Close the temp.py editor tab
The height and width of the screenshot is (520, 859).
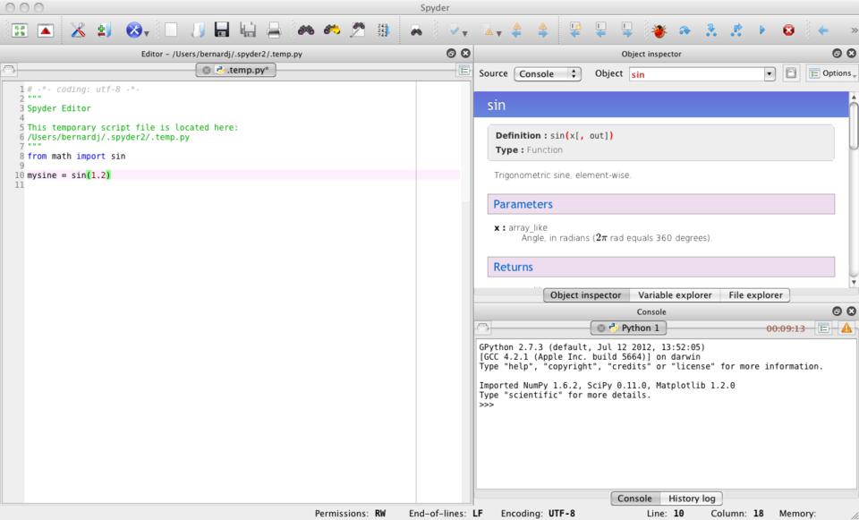(205, 70)
